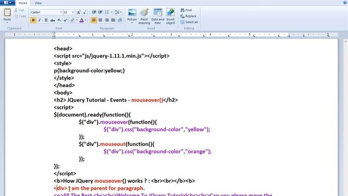Click the jquery-1.11.1.min.js script line
The width and height of the screenshot is (348, 196).
(111, 56)
